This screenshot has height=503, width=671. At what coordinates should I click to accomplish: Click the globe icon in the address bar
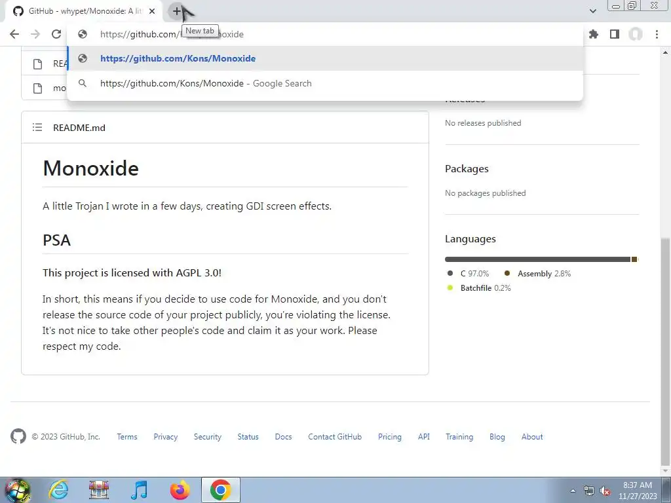[x=83, y=34]
